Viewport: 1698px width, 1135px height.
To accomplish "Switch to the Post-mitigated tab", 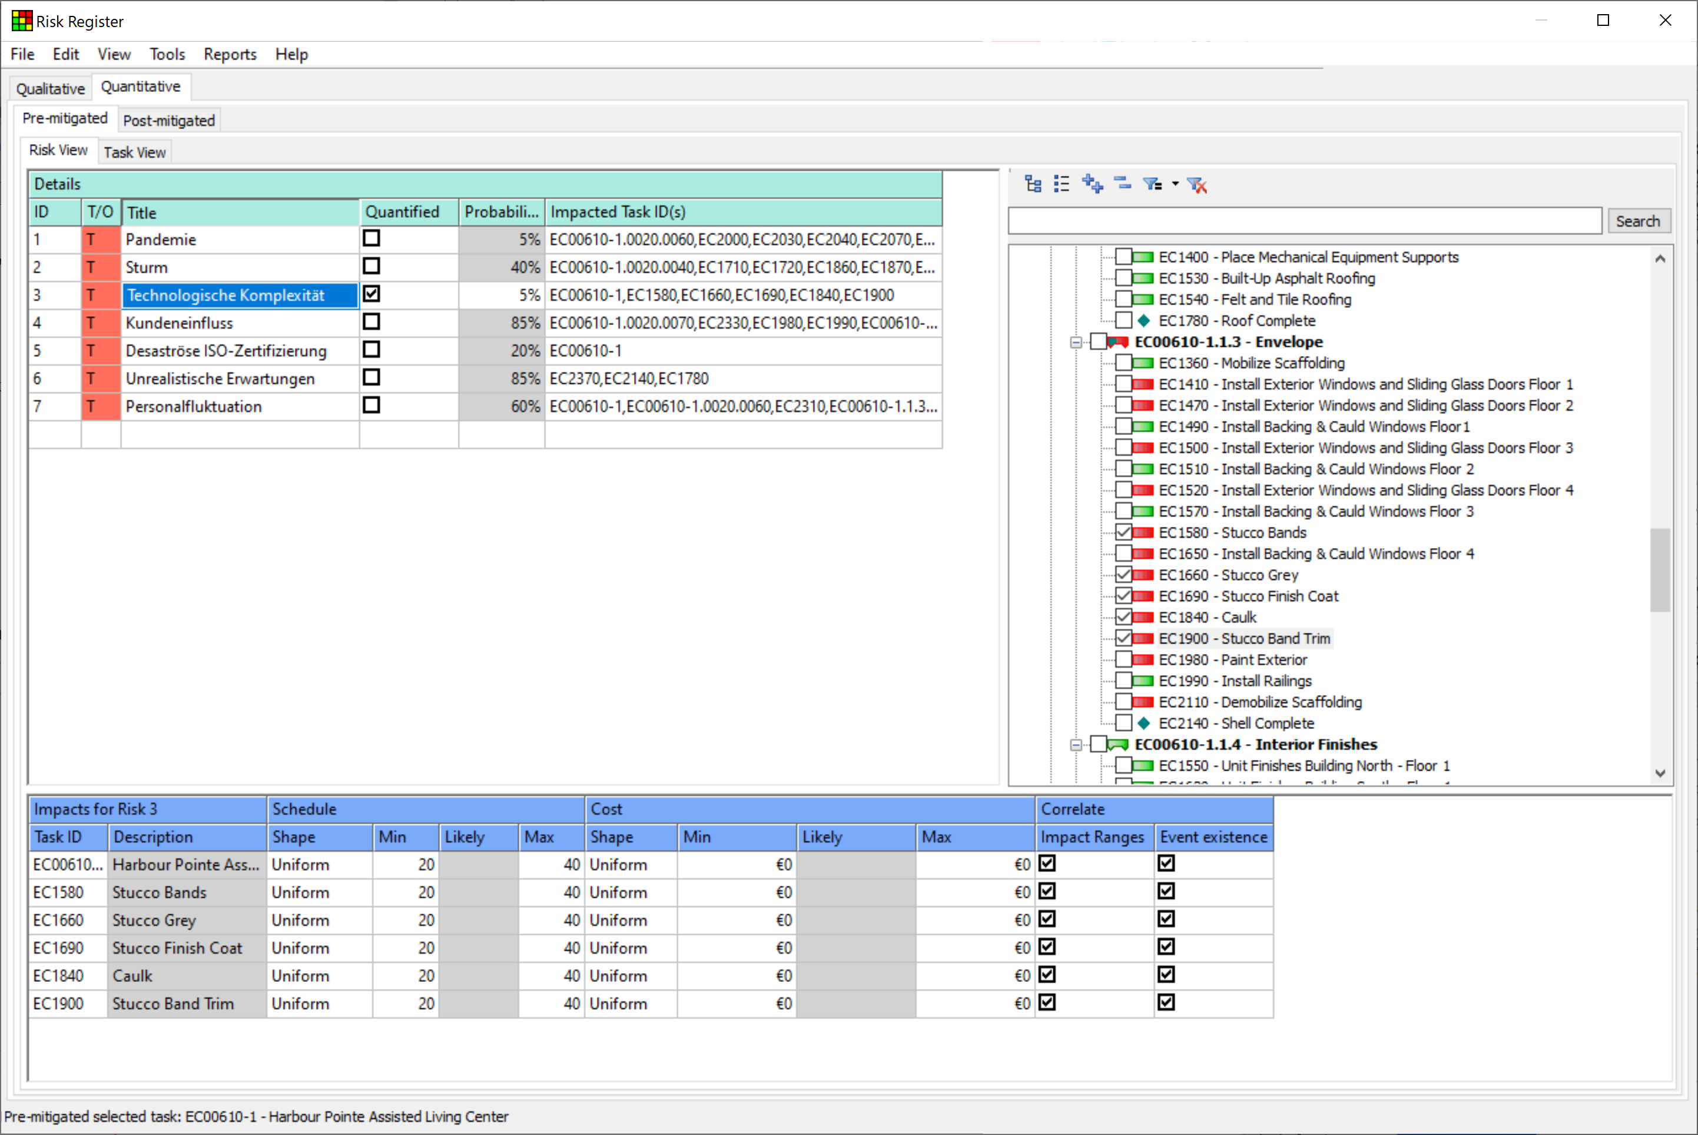I will point(168,121).
